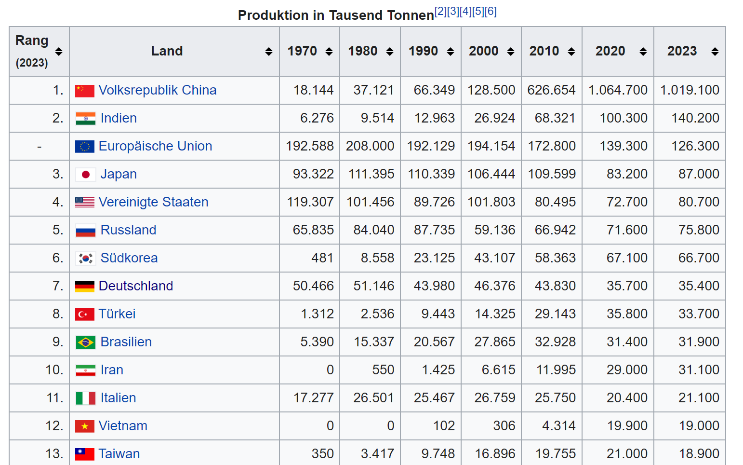Open the Russland link

point(128,230)
